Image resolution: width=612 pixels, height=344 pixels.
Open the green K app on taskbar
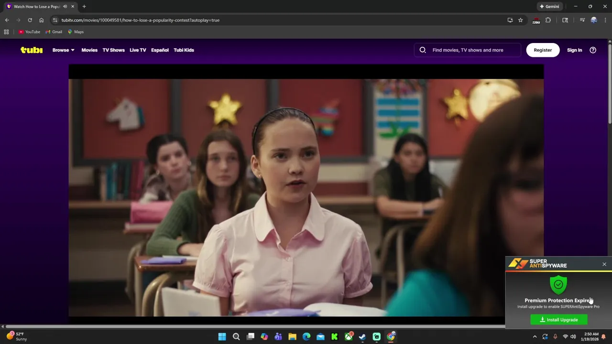click(x=335, y=337)
